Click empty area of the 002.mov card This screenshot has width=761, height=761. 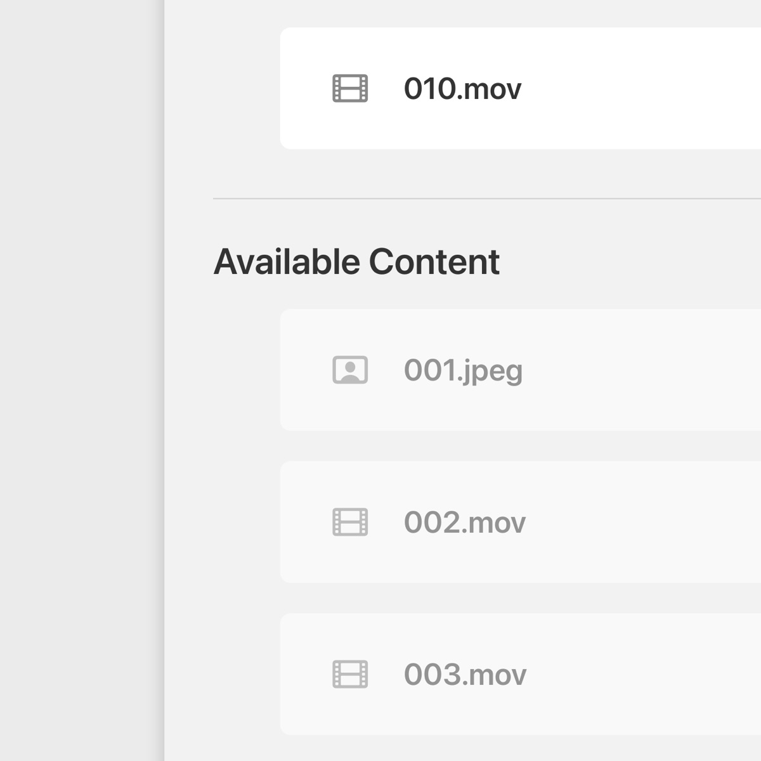pos(641,522)
